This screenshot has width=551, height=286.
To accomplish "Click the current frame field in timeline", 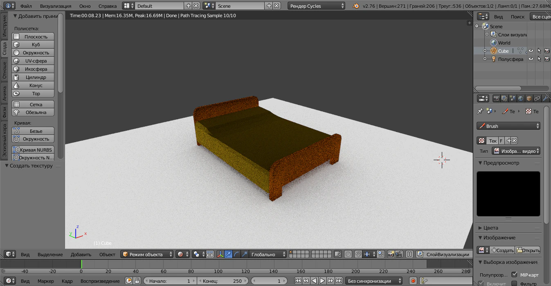I will click(270, 281).
